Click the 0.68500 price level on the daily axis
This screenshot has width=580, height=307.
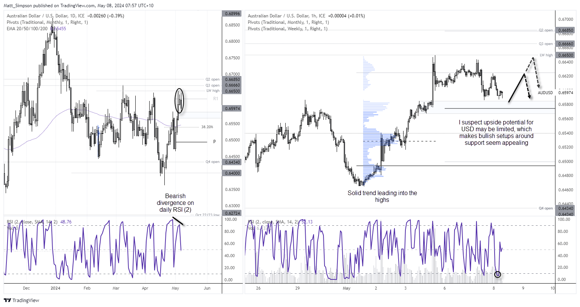[232, 25]
